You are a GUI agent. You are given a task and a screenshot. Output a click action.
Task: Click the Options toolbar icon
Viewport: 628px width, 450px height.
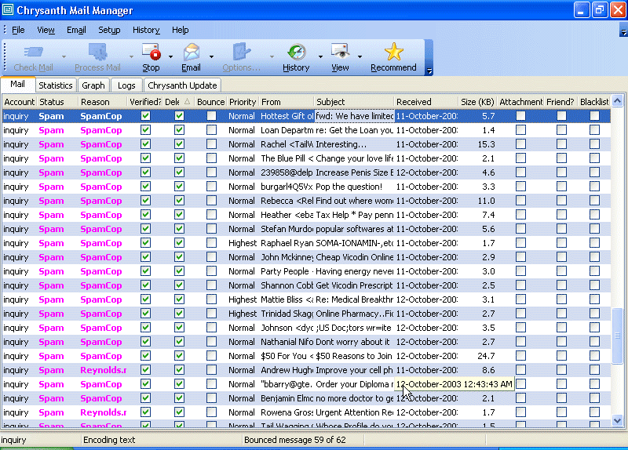tap(242, 52)
